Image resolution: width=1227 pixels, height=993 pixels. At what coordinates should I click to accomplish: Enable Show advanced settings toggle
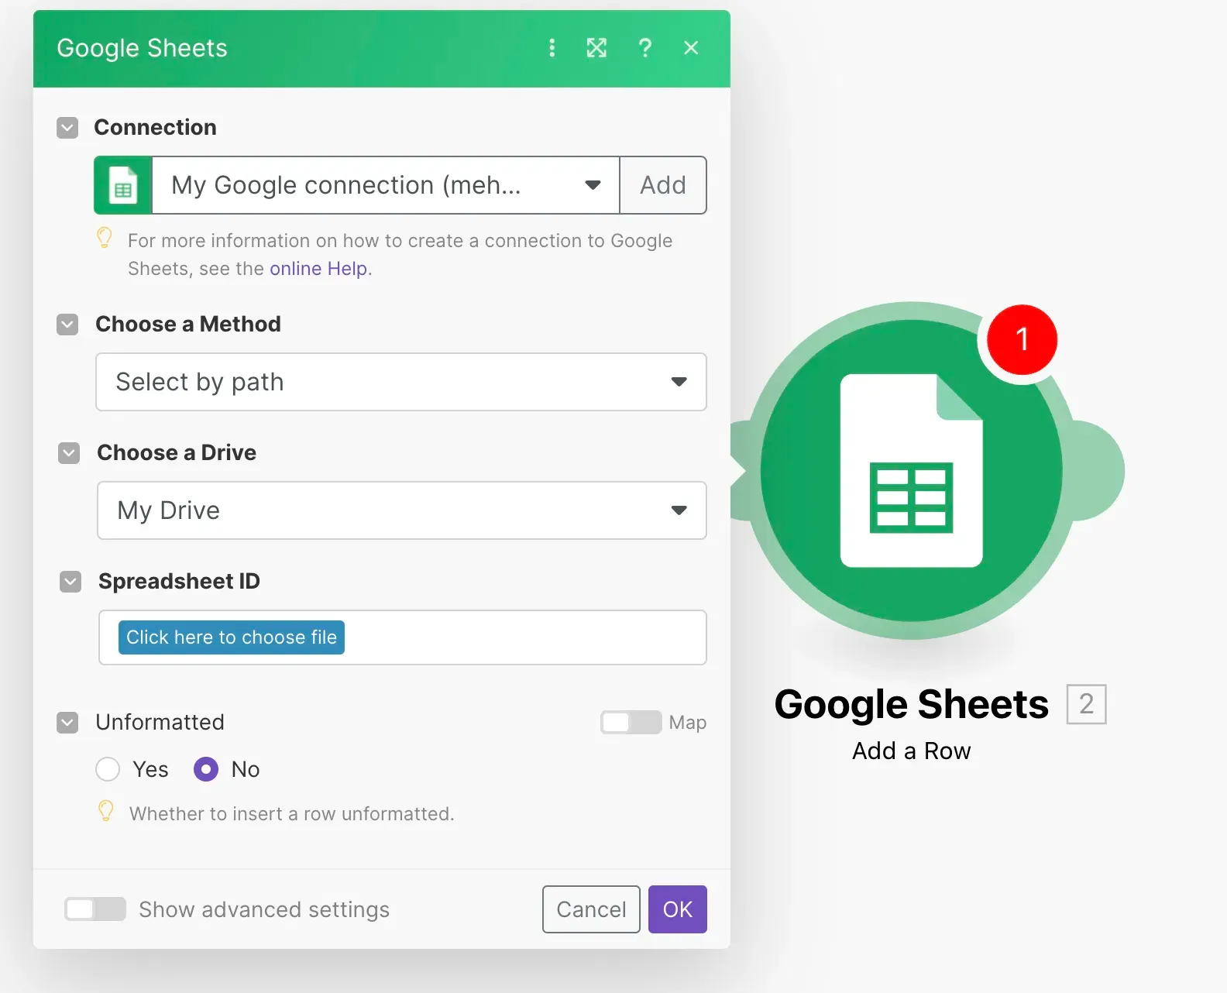[x=95, y=909]
